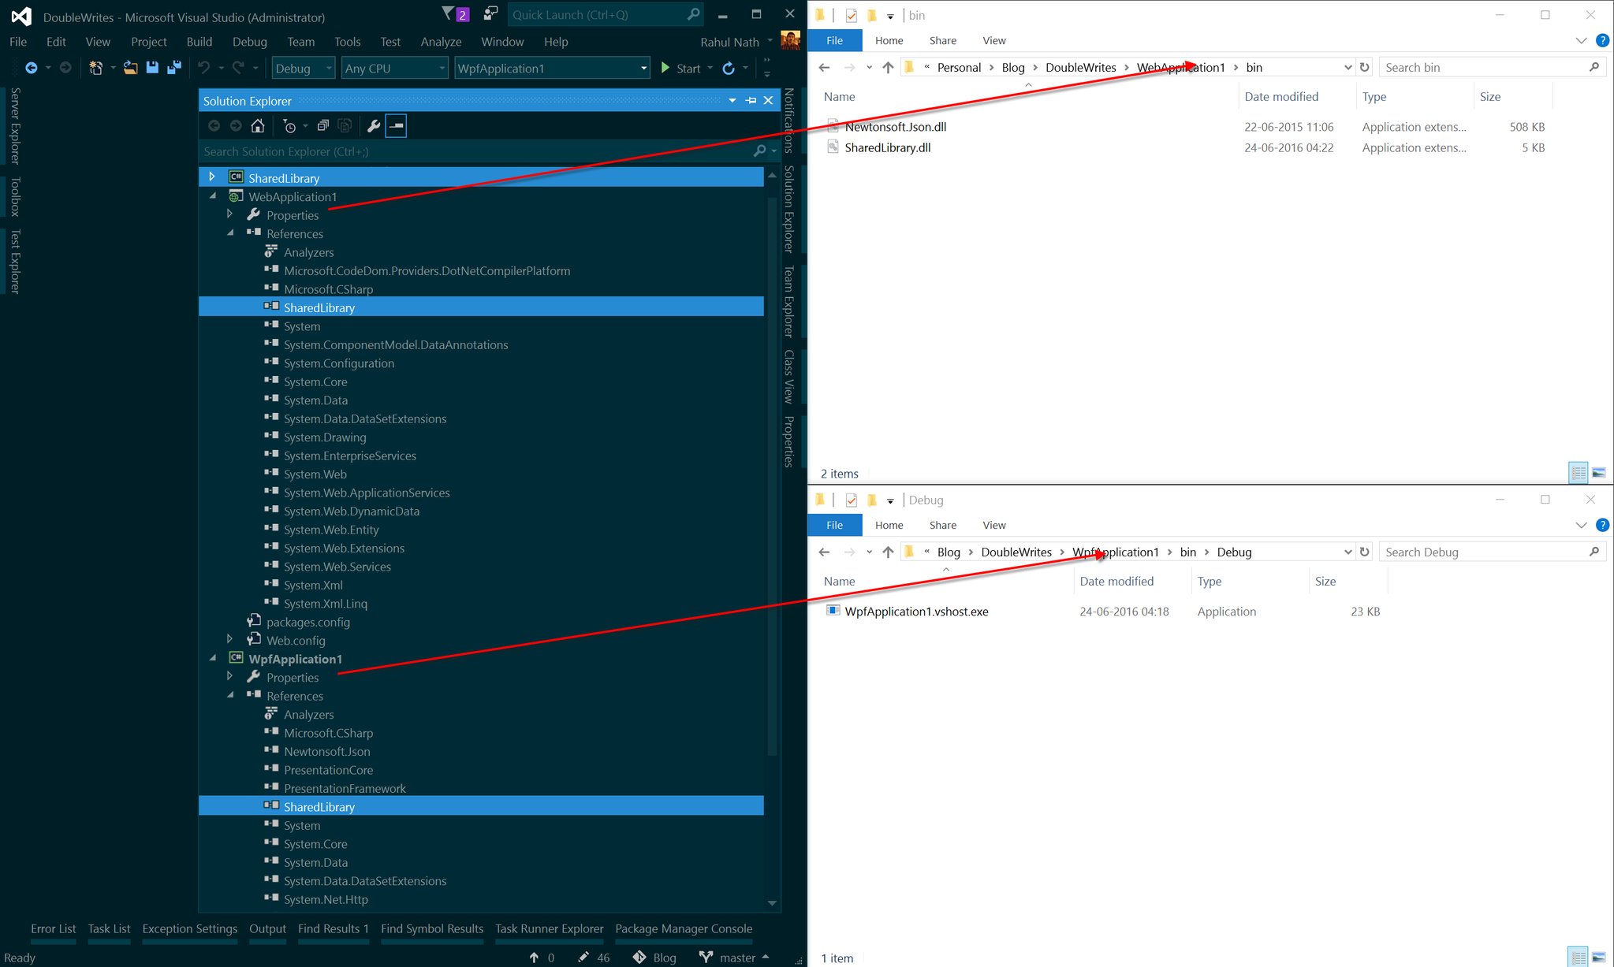Open the Toolbox side tab
Screen dimensions: 1614x967
[x=14, y=196]
